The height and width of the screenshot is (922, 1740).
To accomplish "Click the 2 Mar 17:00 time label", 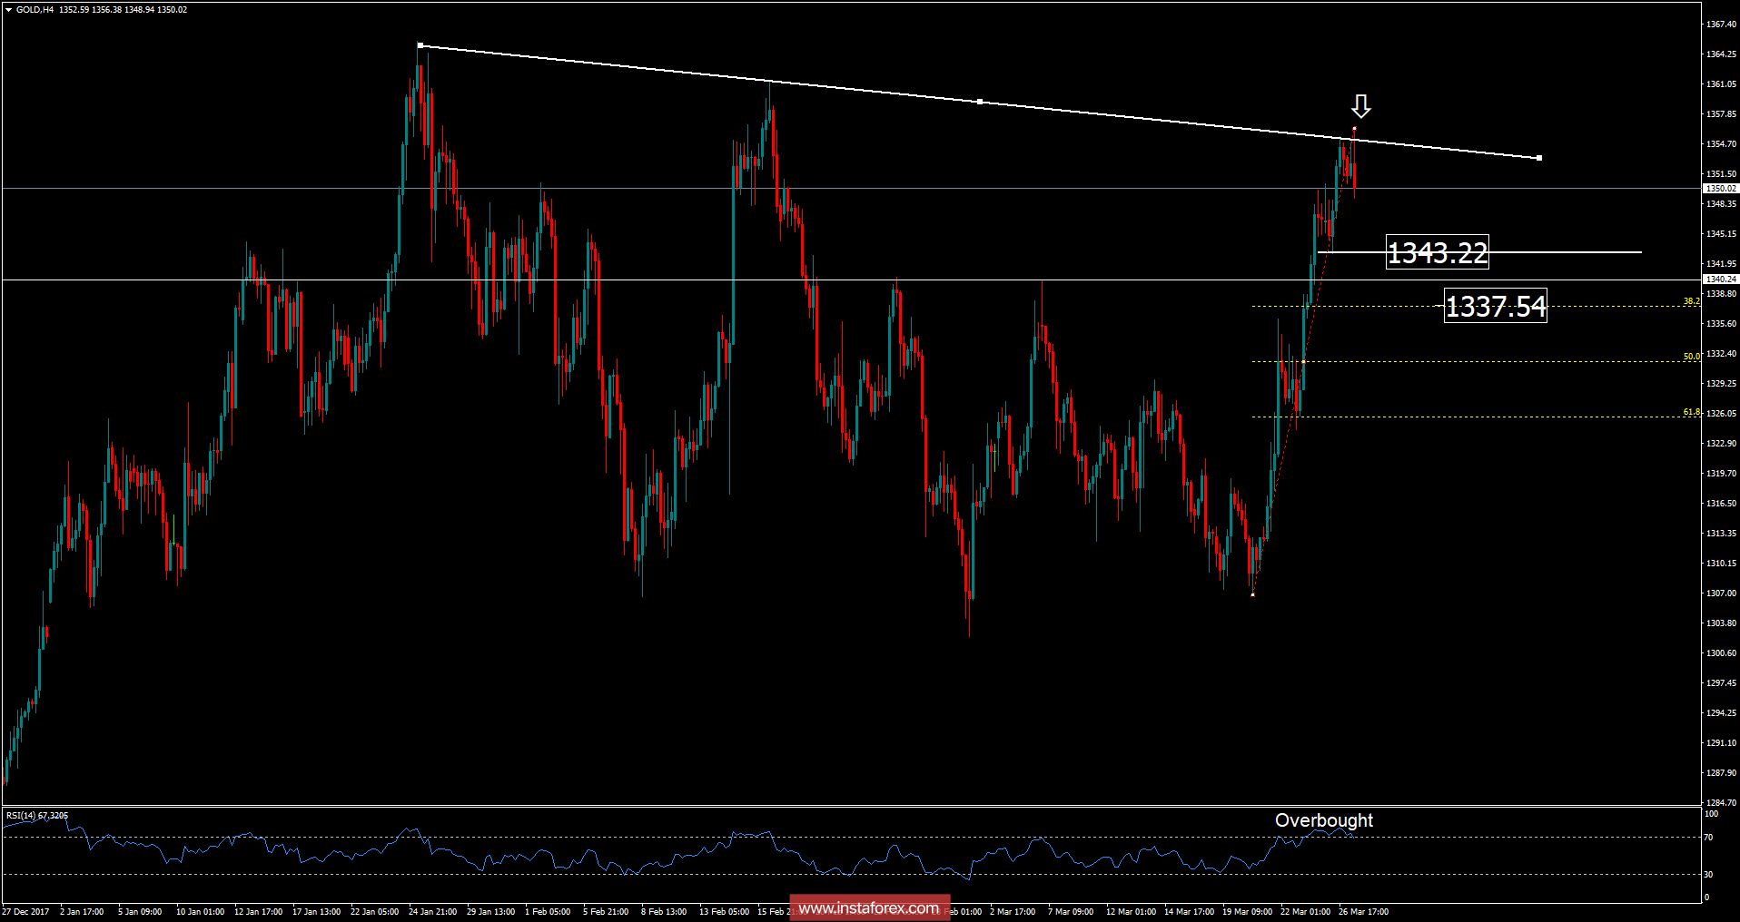I will click(1013, 912).
